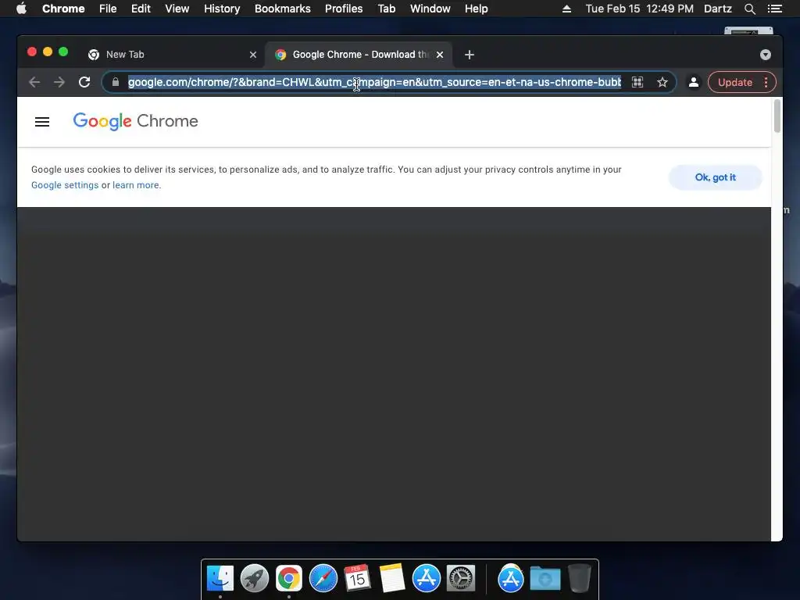Open Spotlight search in the menu bar
Screen dimensions: 800x600
click(749, 9)
